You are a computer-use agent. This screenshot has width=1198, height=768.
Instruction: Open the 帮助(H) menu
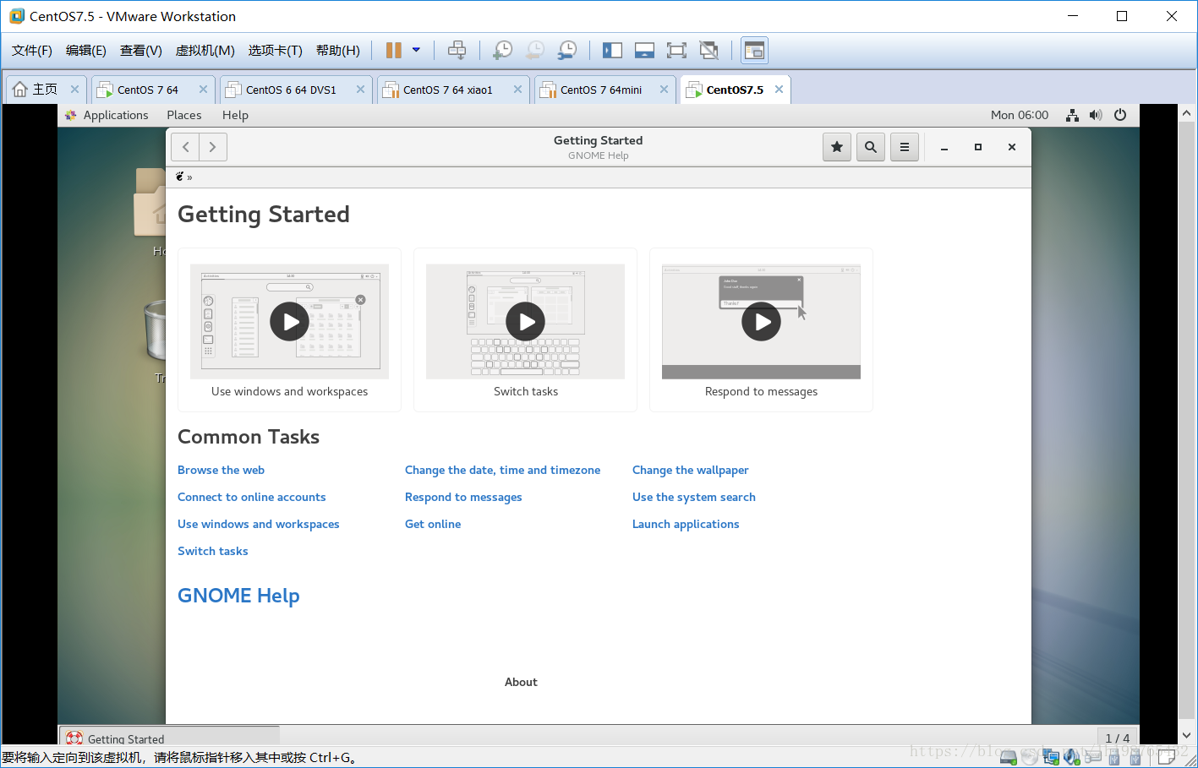(338, 51)
